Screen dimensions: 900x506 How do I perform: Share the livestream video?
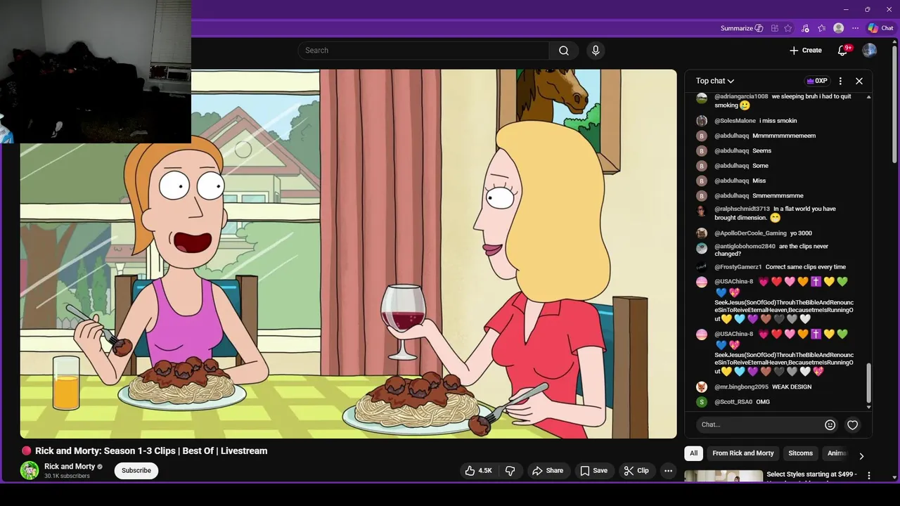pyautogui.click(x=547, y=471)
